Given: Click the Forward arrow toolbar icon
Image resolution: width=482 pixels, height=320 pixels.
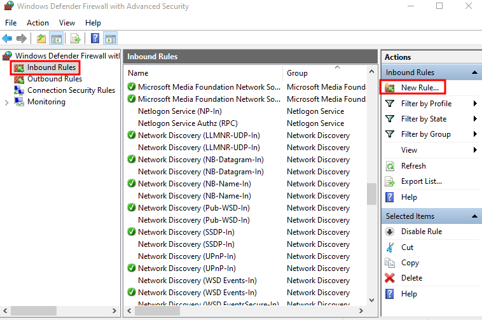Looking at the screenshot, I should pos(22,38).
